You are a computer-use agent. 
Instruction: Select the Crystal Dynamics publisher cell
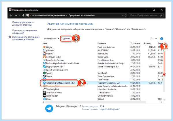[x=105, y=96]
